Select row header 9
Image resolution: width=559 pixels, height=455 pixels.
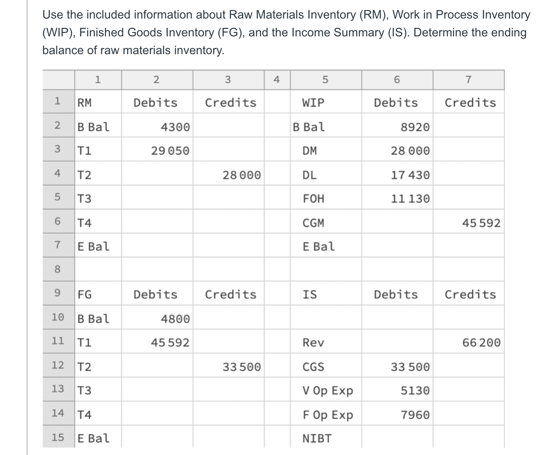click(58, 293)
